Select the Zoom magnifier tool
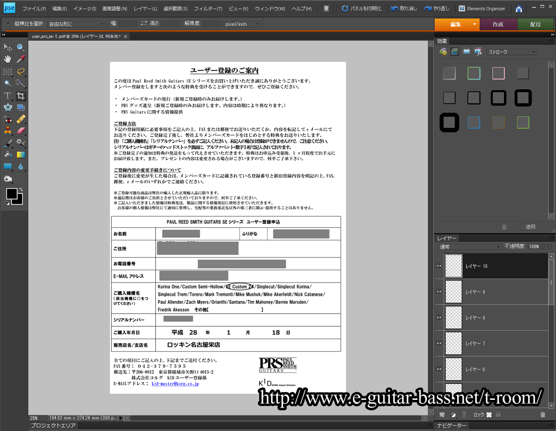Viewport: 556px width, 431px height. pyautogui.click(x=21, y=47)
